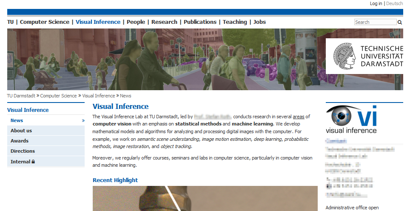
Task: Click the Computer Science breadcrumb
Action: (58, 96)
